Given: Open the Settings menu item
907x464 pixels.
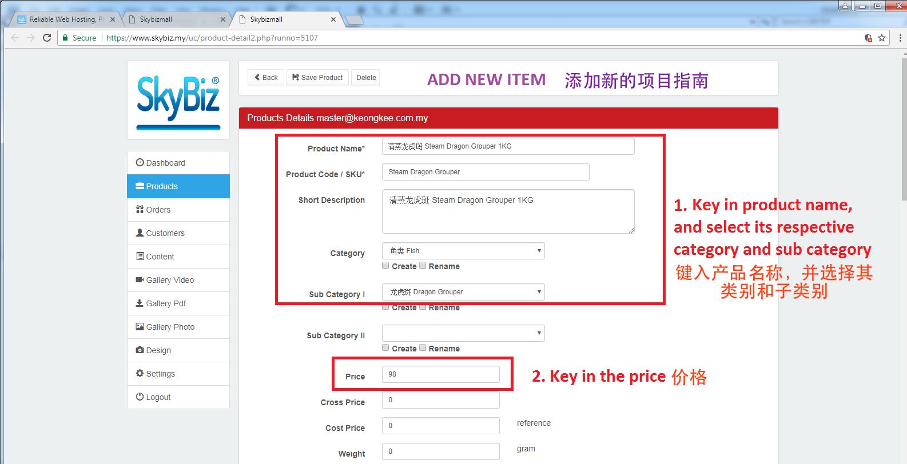Looking at the screenshot, I should coord(178,374).
